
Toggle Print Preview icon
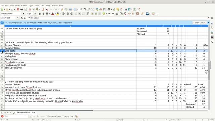pos(26,9)
